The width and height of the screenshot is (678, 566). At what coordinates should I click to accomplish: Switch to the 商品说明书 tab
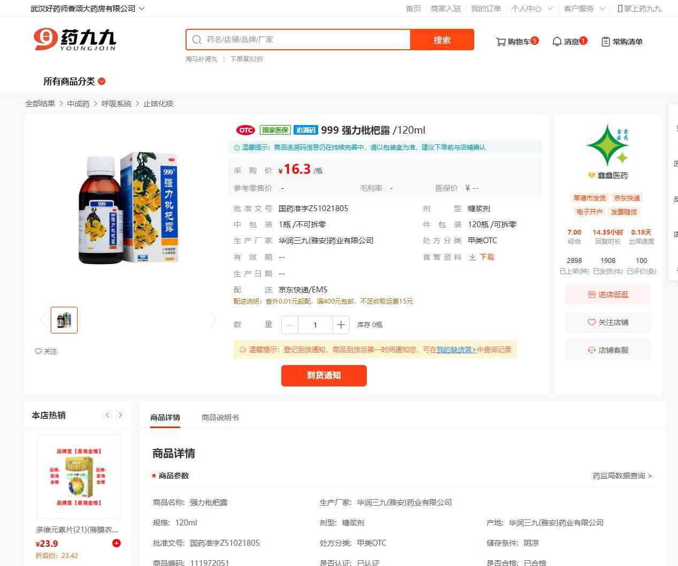pyautogui.click(x=220, y=417)
